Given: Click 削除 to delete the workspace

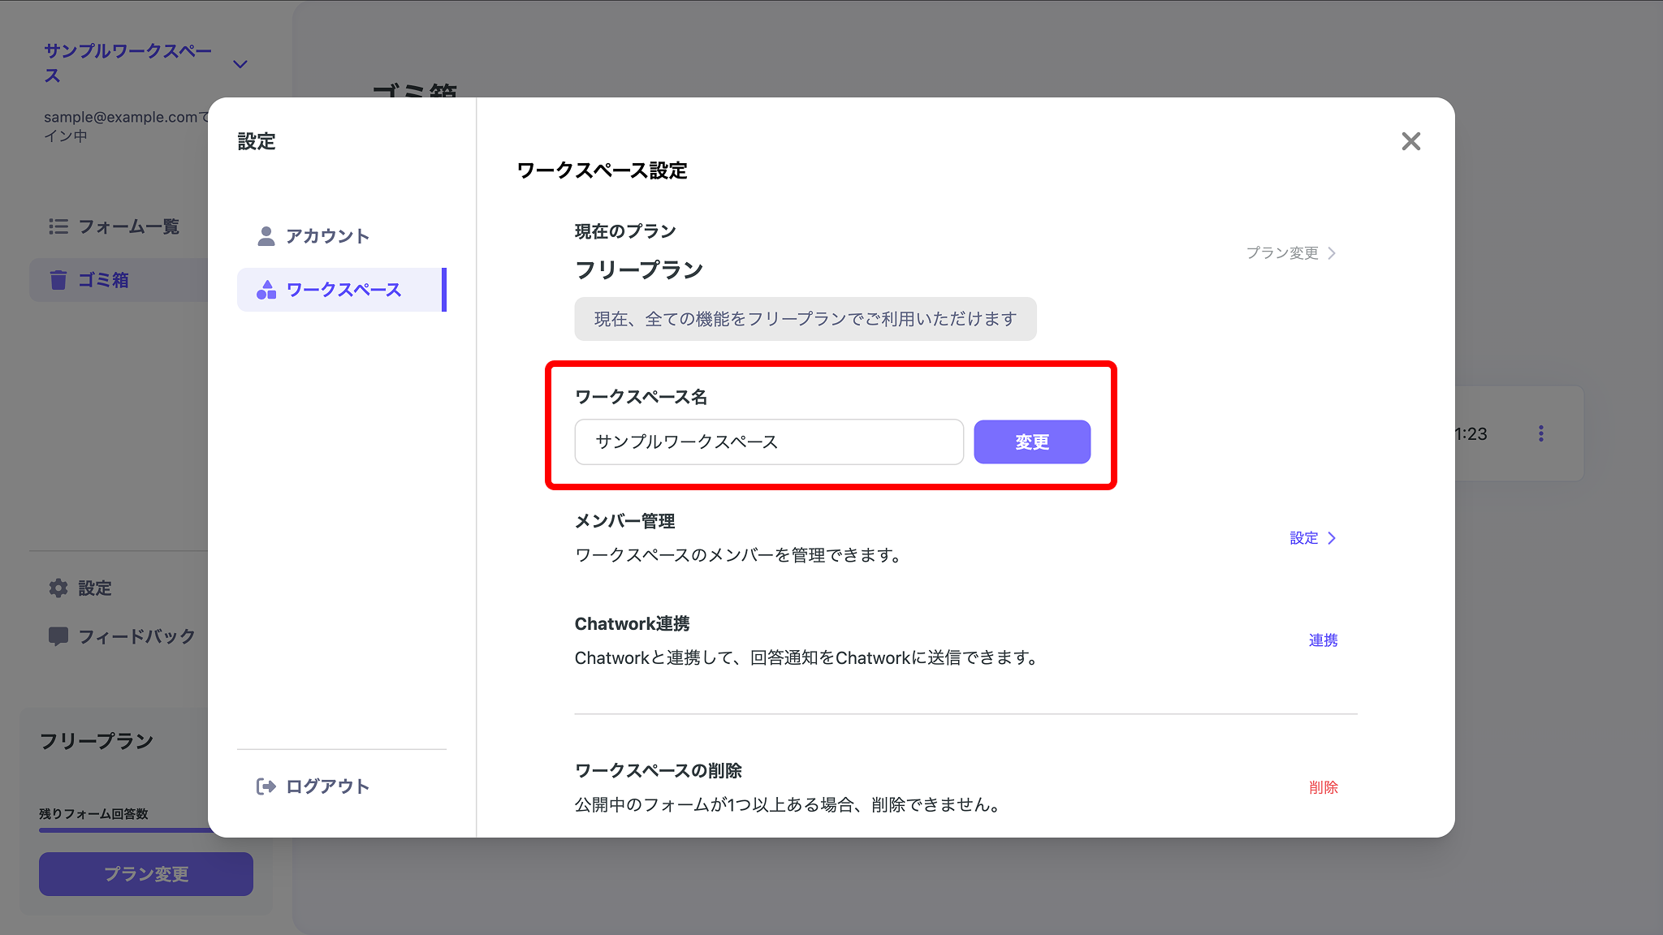Looking at the screenshot, I should pyautogui.click(x=1324, y=786).
